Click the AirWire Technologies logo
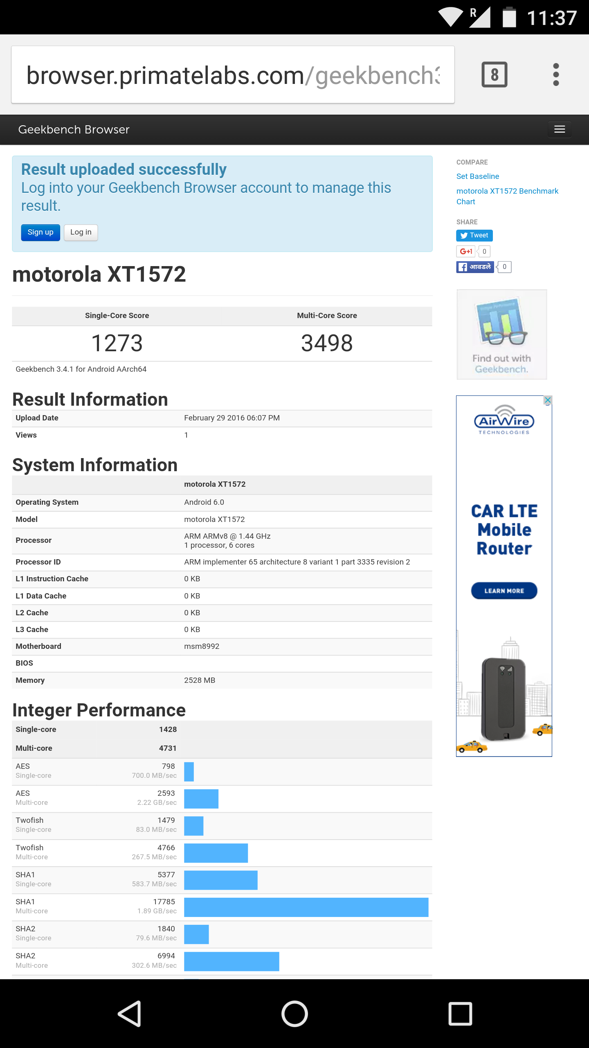Image resolution: width=589 pixels, height=1048 pixels. click(x=504, y=420)
